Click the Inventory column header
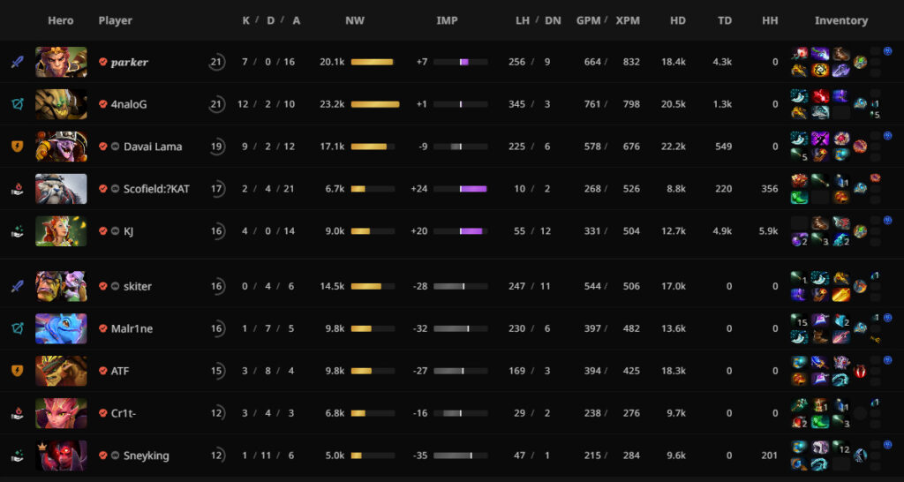Screen dimensions: 904x482 pyautogui.click(x=840, y=20)
